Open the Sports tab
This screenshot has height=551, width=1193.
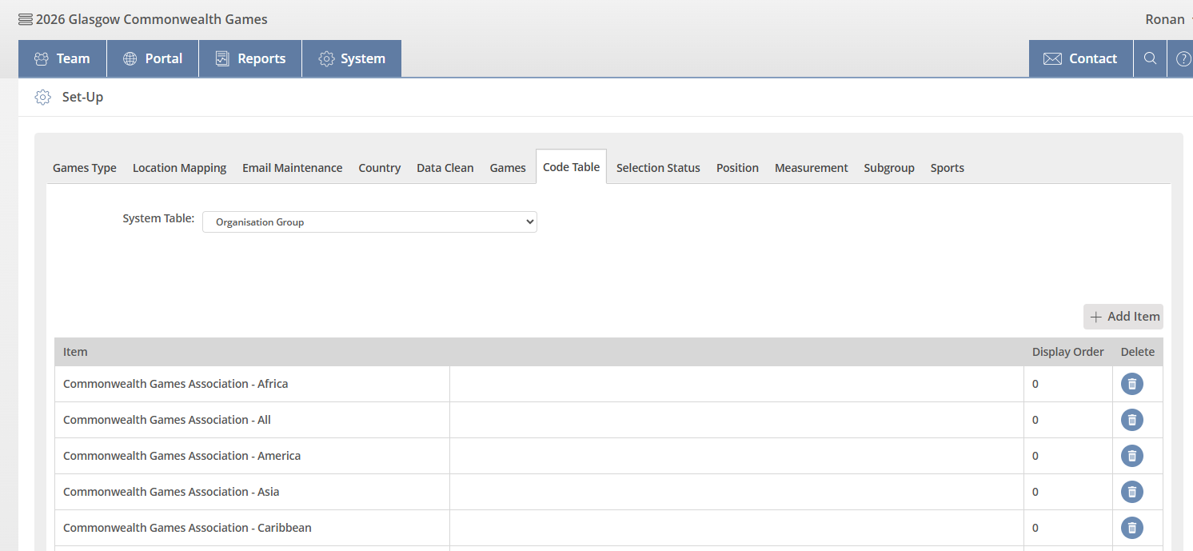point(947,168)
